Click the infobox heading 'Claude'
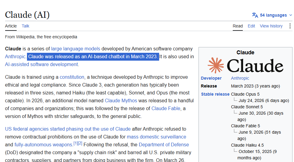Screen dimensions: 294x162 tap(246, 52)
